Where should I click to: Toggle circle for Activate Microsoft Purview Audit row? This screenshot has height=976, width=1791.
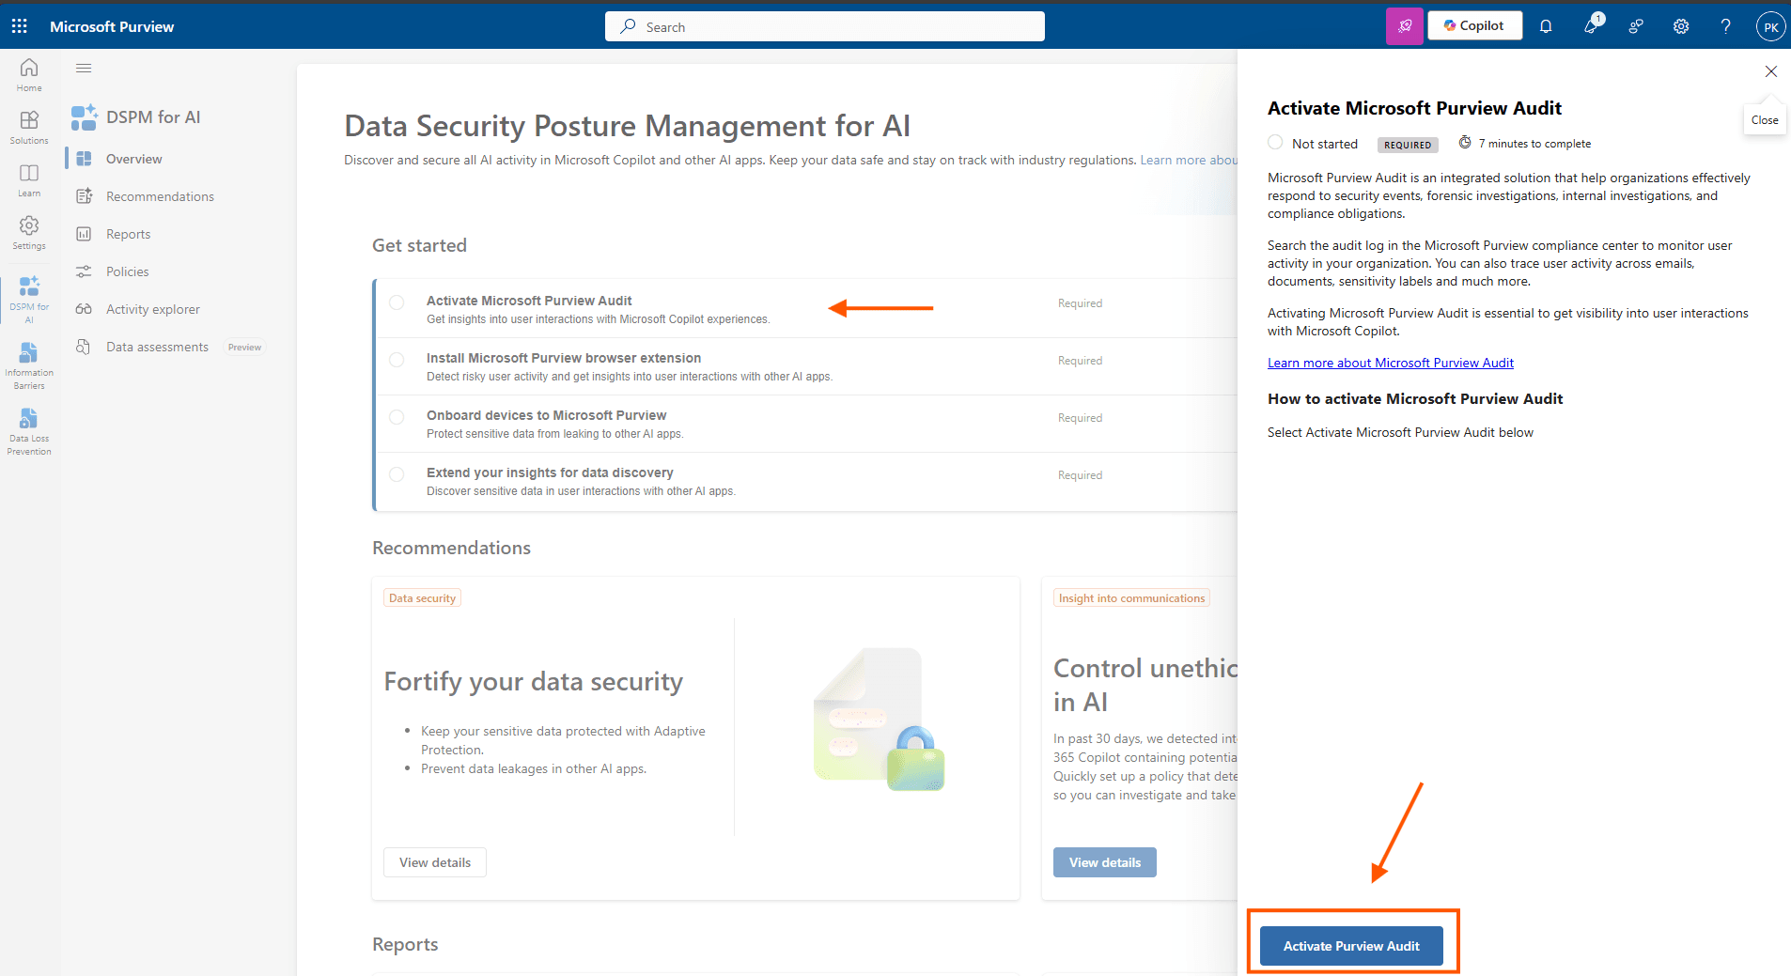[397, 302]
